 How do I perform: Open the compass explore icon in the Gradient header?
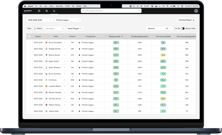point(39,11)
